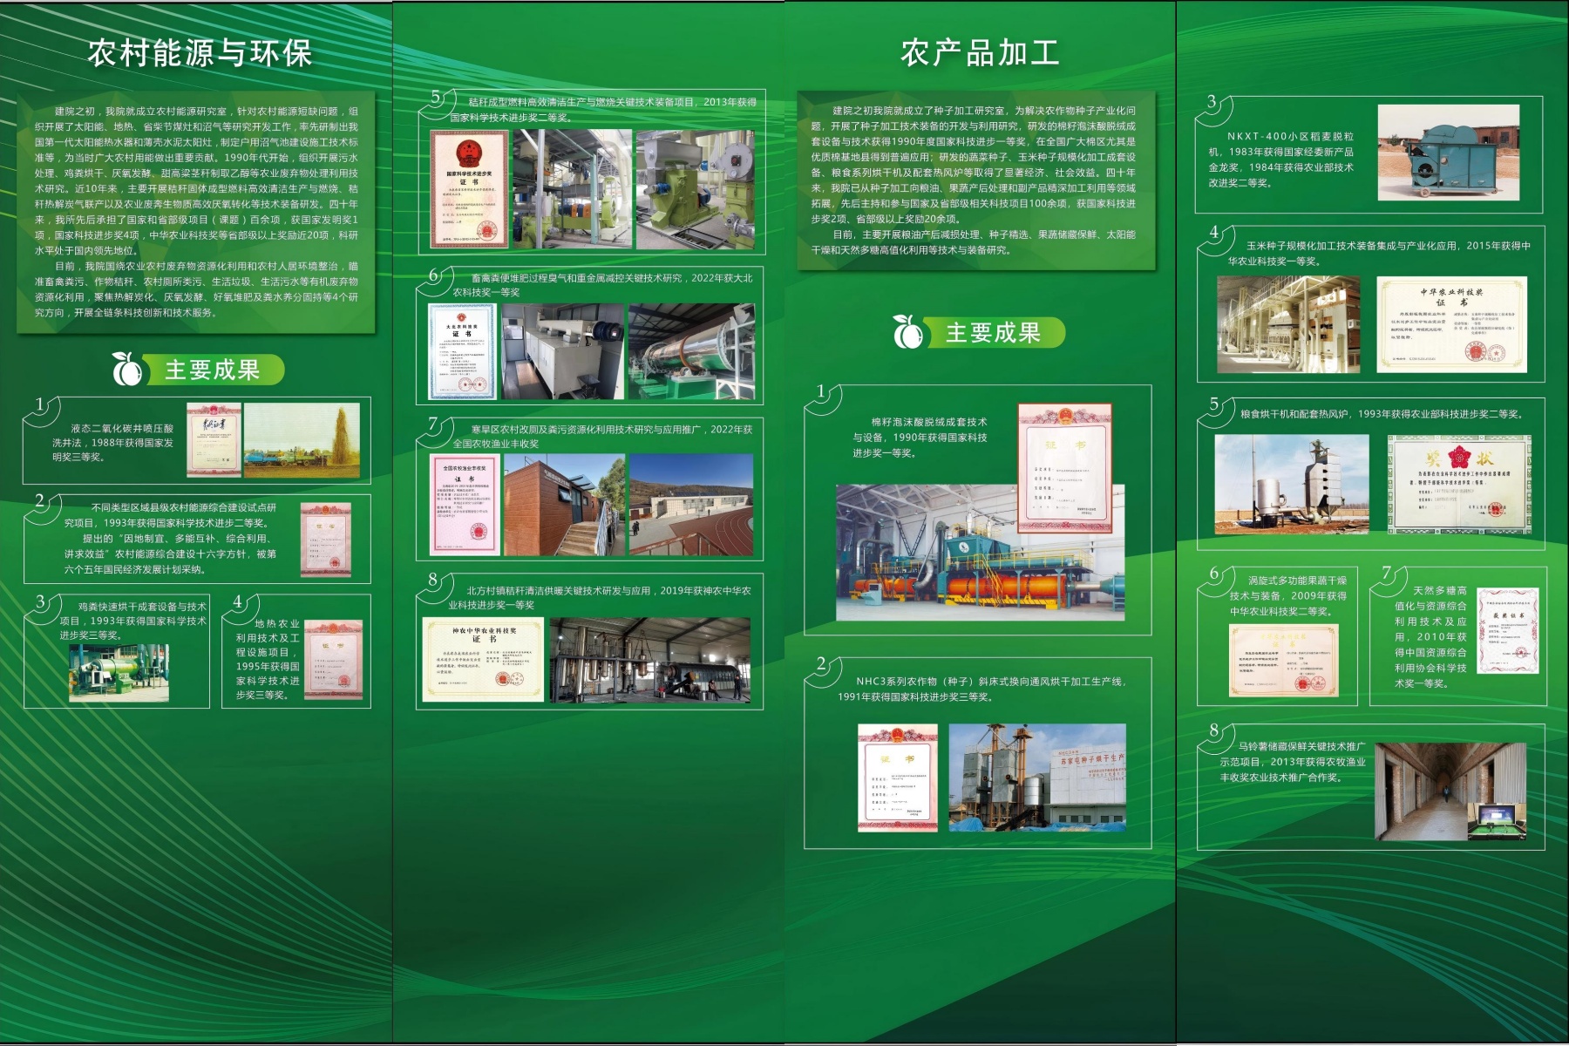Viewport: 1569px width, 1046px height.
Task: Click the 主要成果 banner in 农村能源与环保 panel
Action: [212, 370]
